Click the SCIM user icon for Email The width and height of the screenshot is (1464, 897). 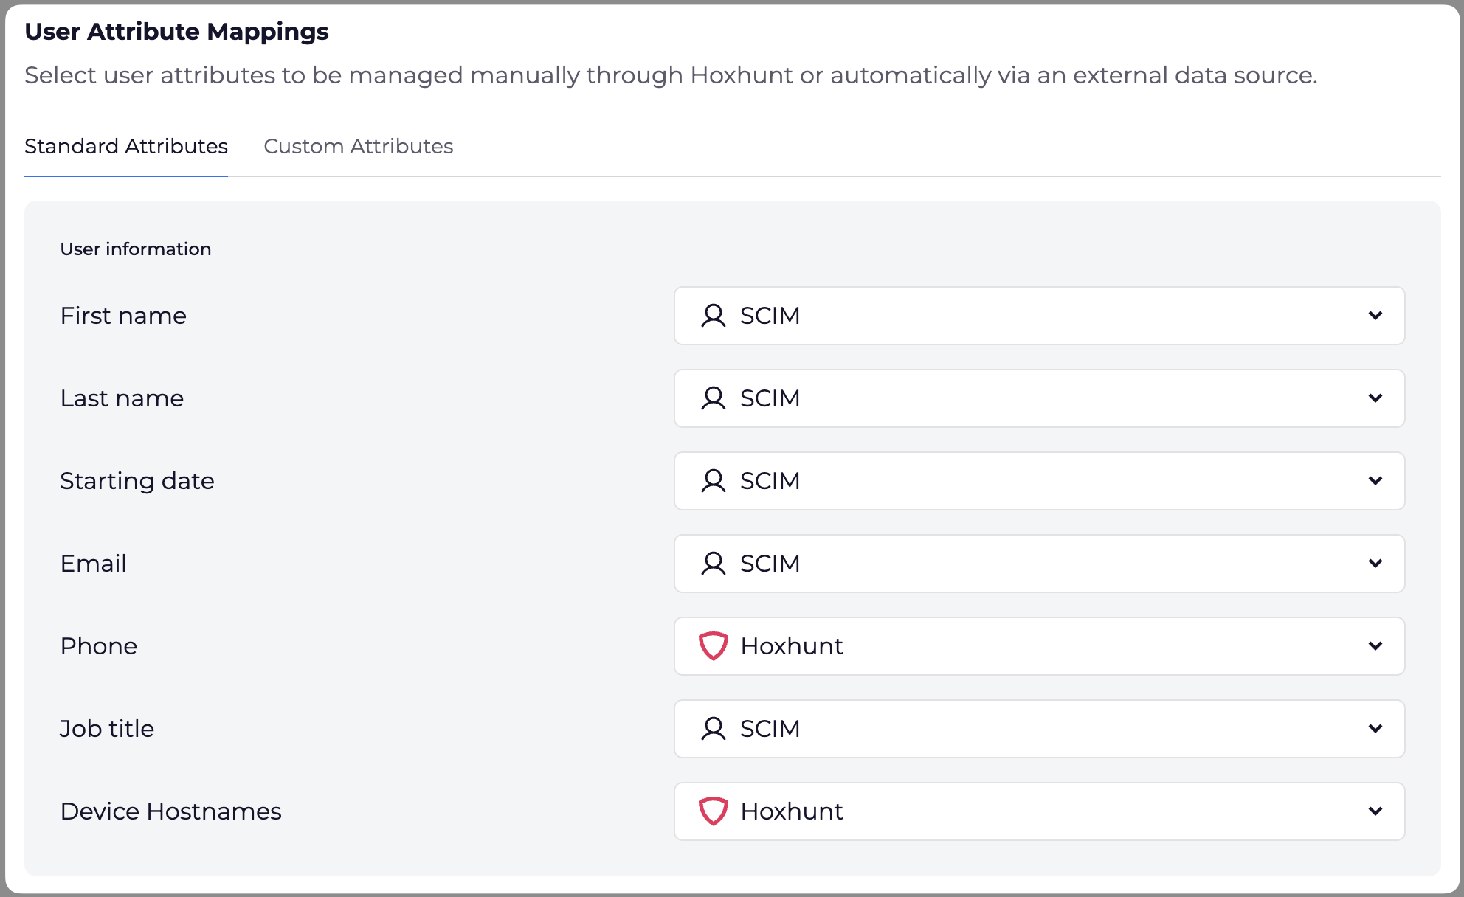[x=713, y=564]
